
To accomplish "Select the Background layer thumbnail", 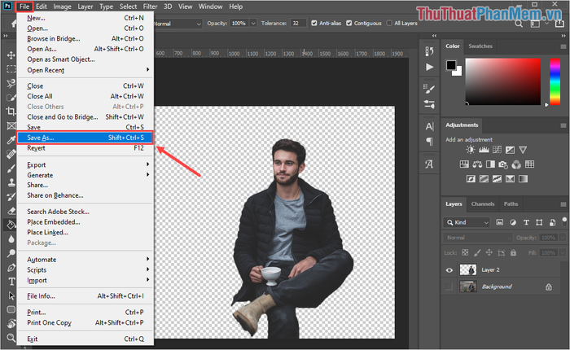I will pos(468,287).
